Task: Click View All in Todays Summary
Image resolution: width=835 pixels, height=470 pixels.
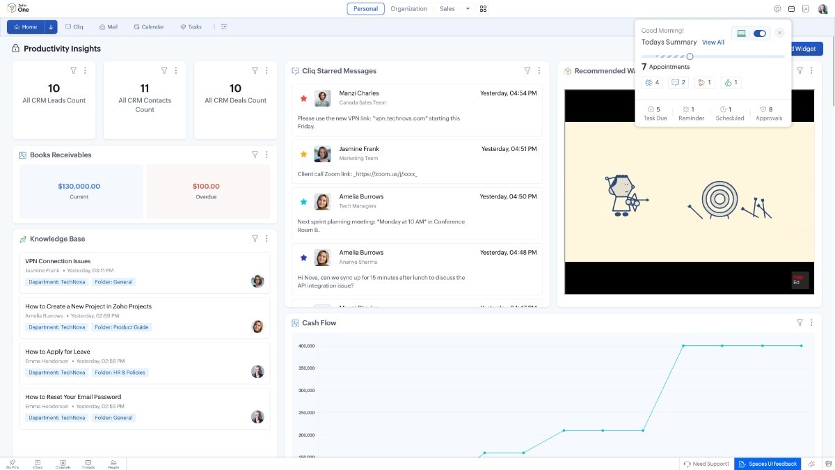Action: [x=713, y=42]
